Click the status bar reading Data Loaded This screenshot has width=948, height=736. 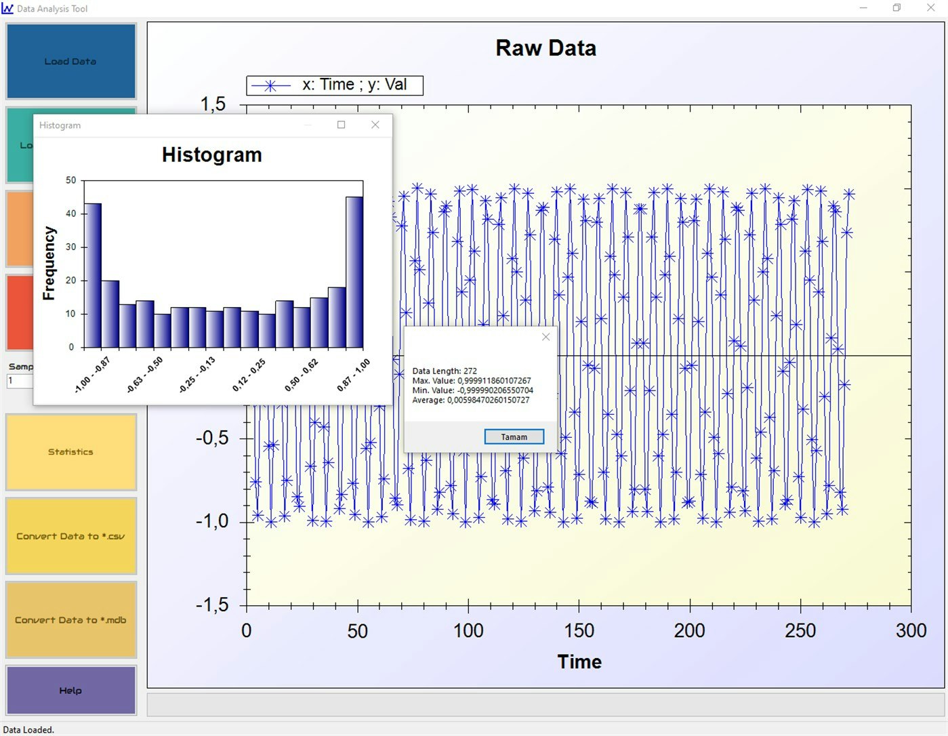click(28, 730)
